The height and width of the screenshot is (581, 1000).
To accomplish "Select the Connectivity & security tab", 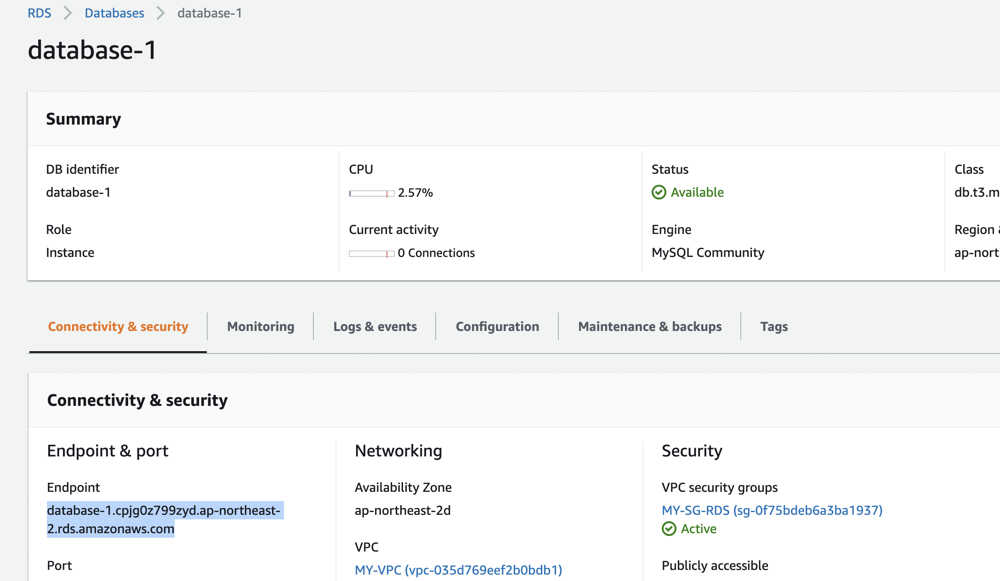I will (118, 326).
